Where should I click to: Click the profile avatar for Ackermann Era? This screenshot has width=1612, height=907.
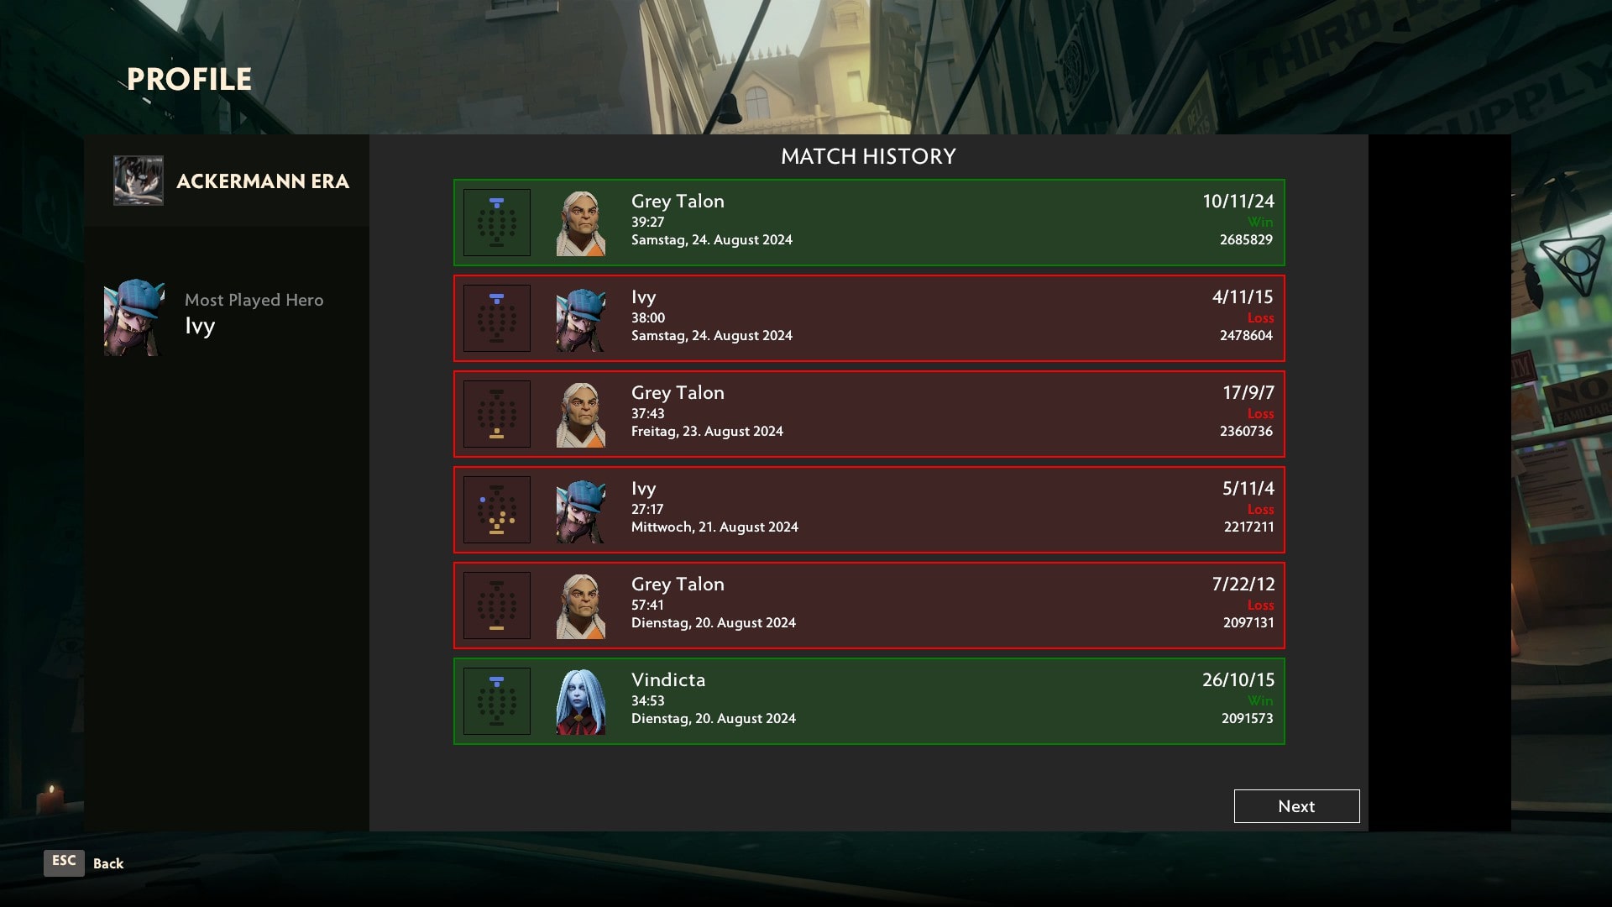click(138, 181)
